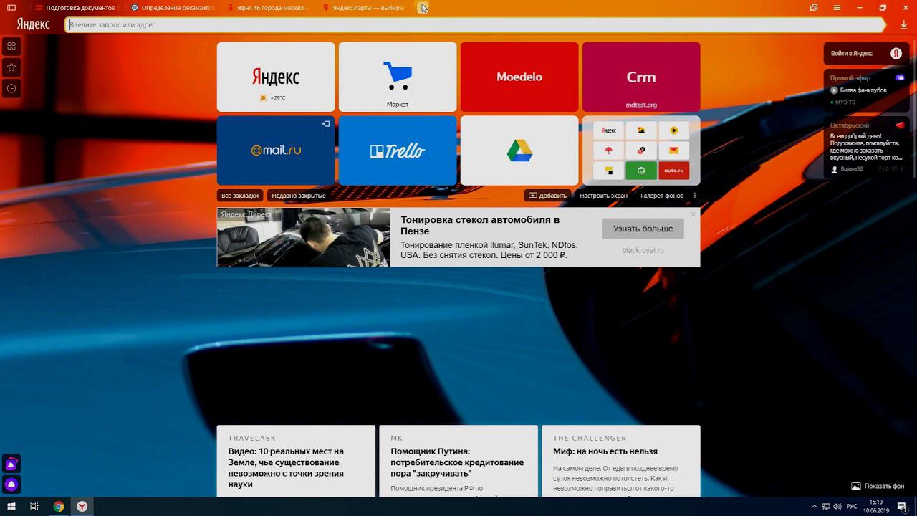
Task: Click the new tab plus button
Action: pos(423,8)
